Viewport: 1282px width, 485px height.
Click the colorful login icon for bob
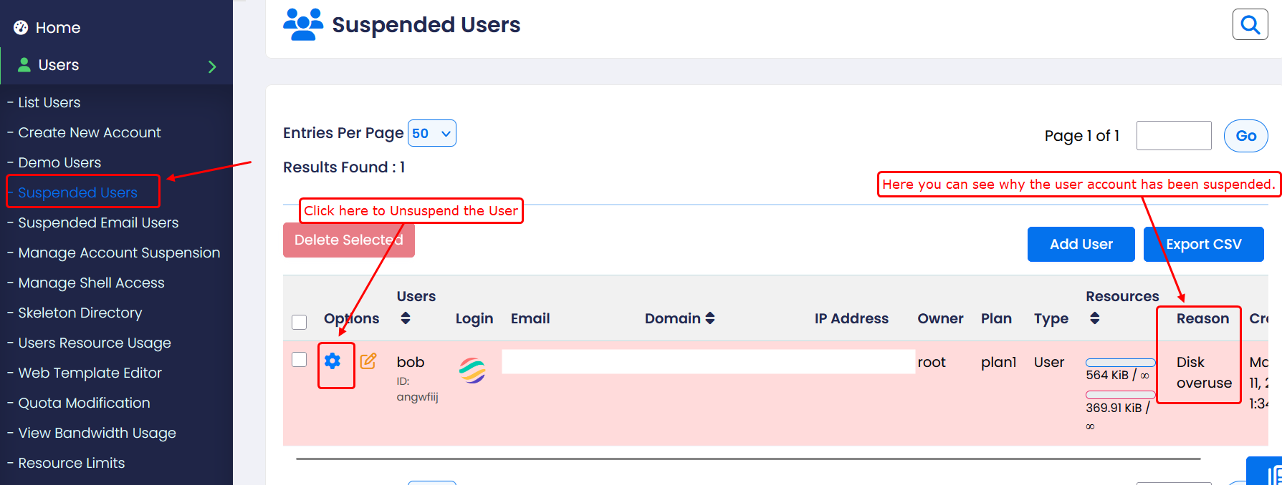[x=472, y=370]
